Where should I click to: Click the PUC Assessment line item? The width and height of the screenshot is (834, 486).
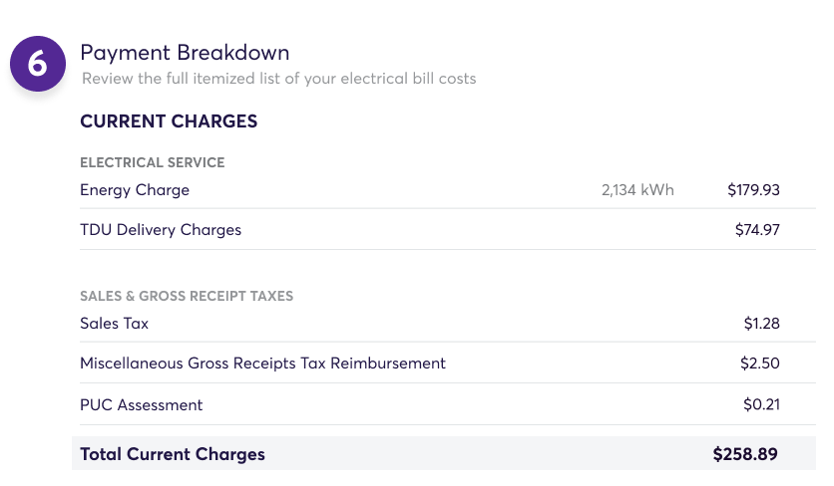click(141, 405)
